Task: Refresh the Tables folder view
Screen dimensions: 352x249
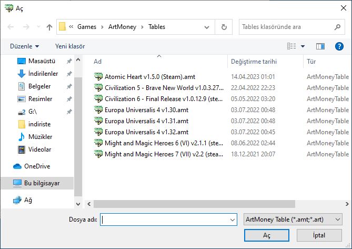Action: pyautogui.click(x=224, y=27)
